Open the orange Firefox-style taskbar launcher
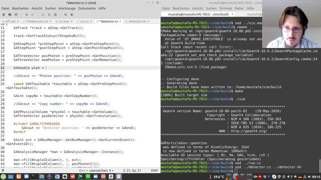Image resolution: width=321 pixels, height=180 pixels. [19, 176]
